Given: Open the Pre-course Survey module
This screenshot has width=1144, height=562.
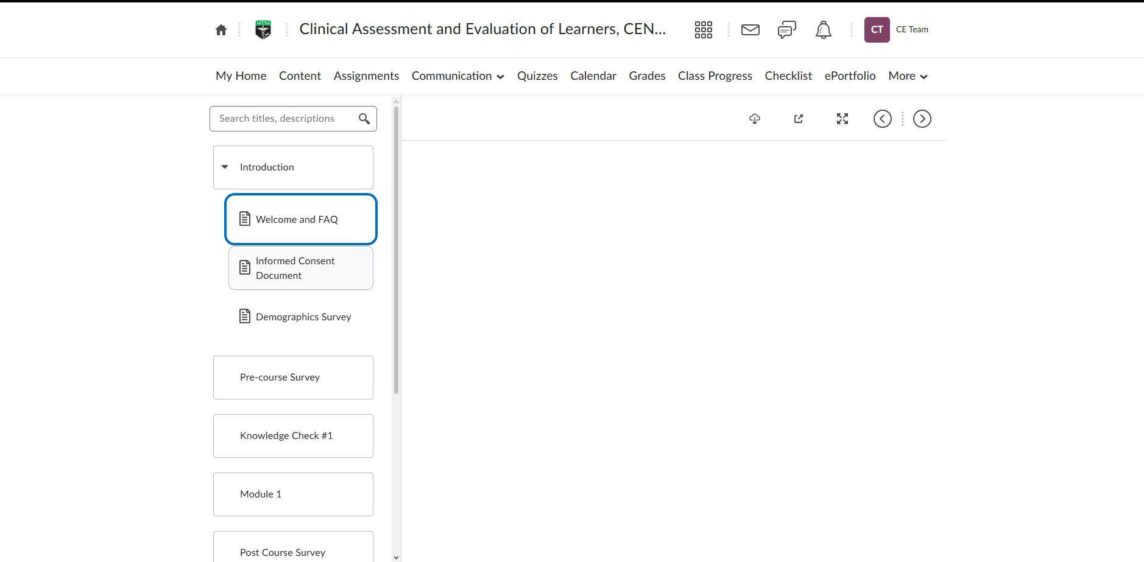Looking at the screenshot, I should [x=293, y=378].
